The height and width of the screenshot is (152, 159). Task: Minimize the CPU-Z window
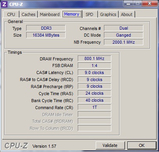click(128, 4)
